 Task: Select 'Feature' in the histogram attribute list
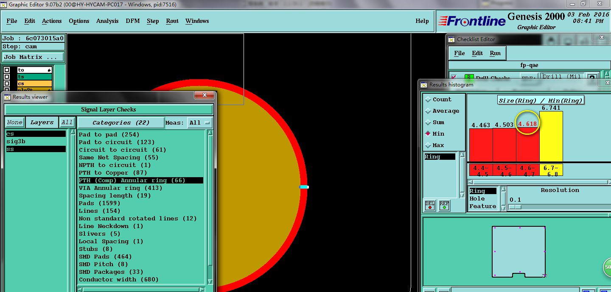(x=483, y=206)
